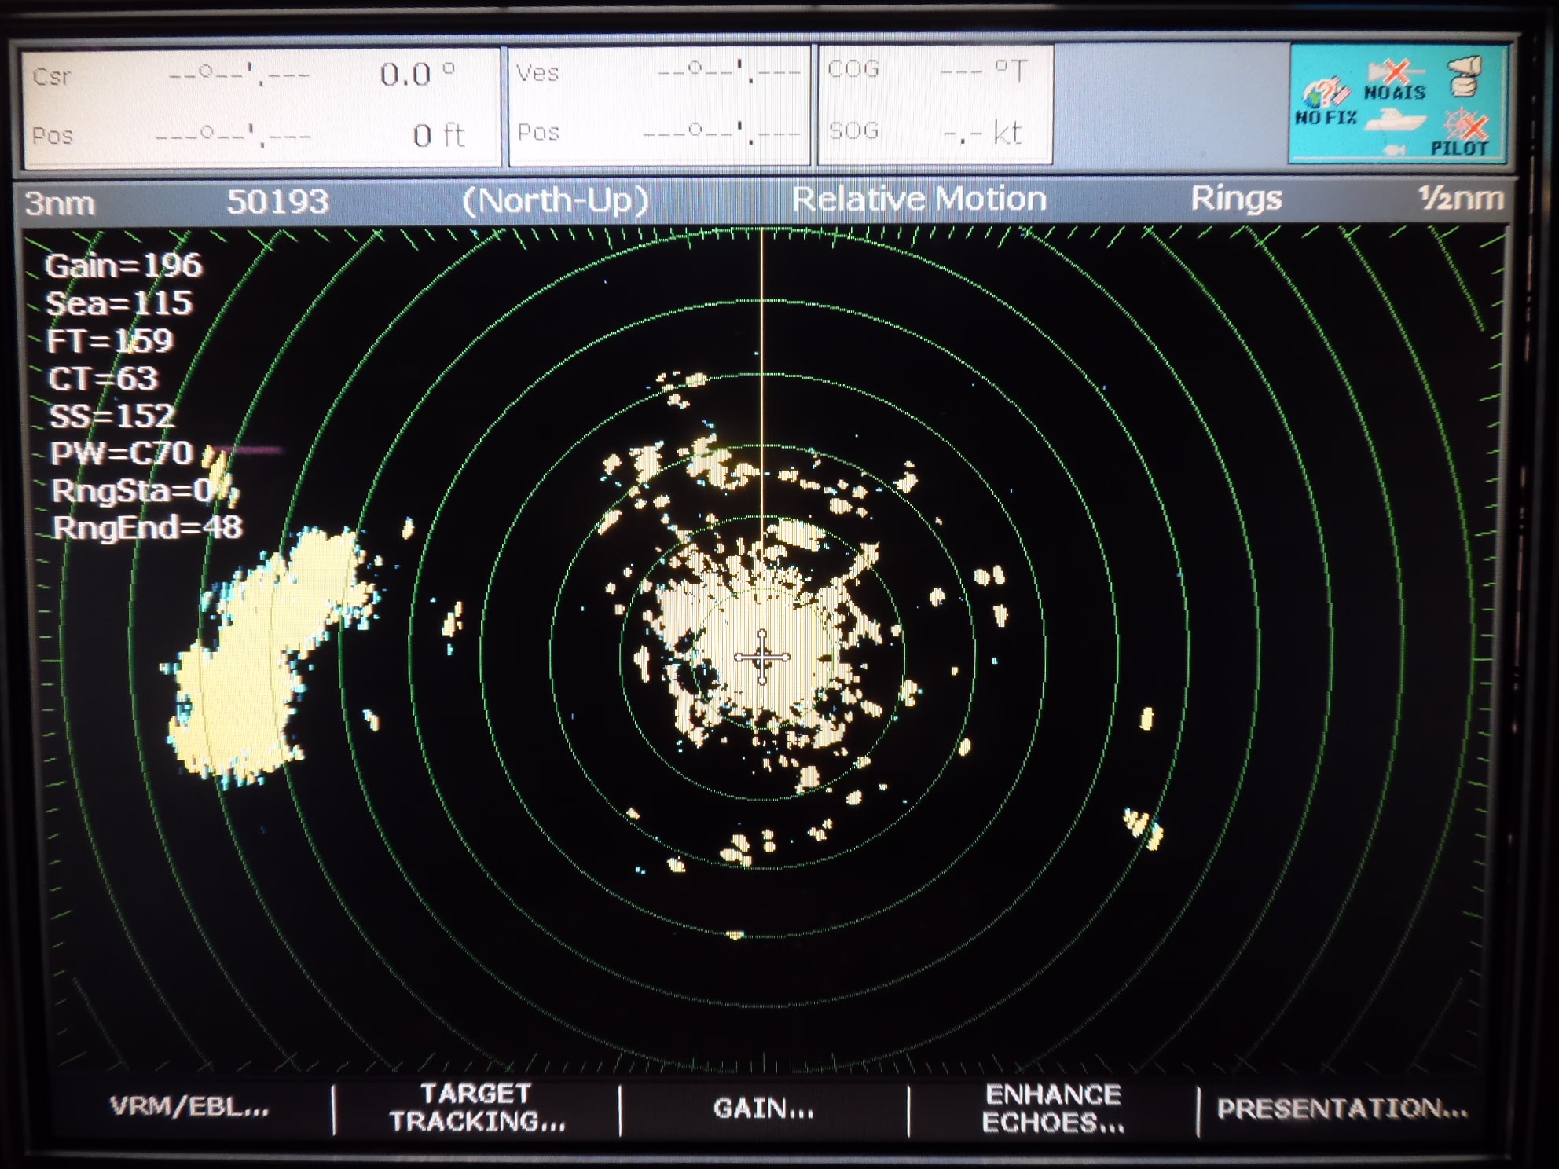Click the RngEnd=48 readout
The image size is (1559, 1169).
click(147, 527)
